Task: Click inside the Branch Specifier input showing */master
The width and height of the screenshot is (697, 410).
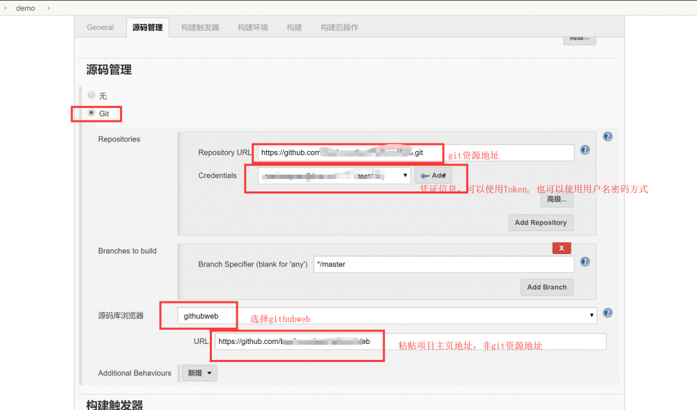Action: click(x=444, y=264)
